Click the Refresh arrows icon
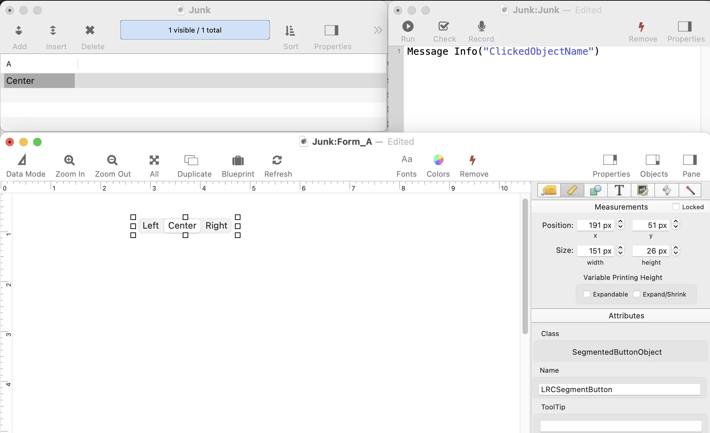The width and height of the screenshot is (710, 433). [277, 160]
